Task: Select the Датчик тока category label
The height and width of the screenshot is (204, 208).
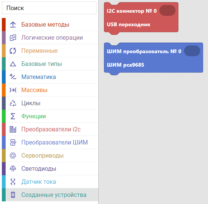Action: [x=39, y=182]
